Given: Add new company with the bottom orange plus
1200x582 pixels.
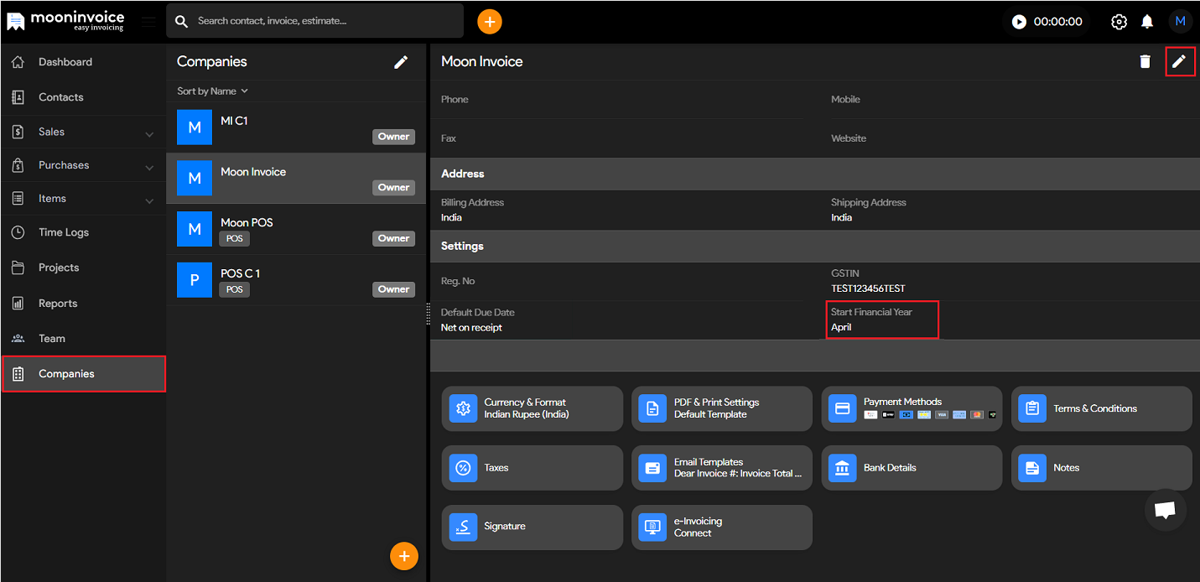Looking at the screenshot, I should 403,556.
